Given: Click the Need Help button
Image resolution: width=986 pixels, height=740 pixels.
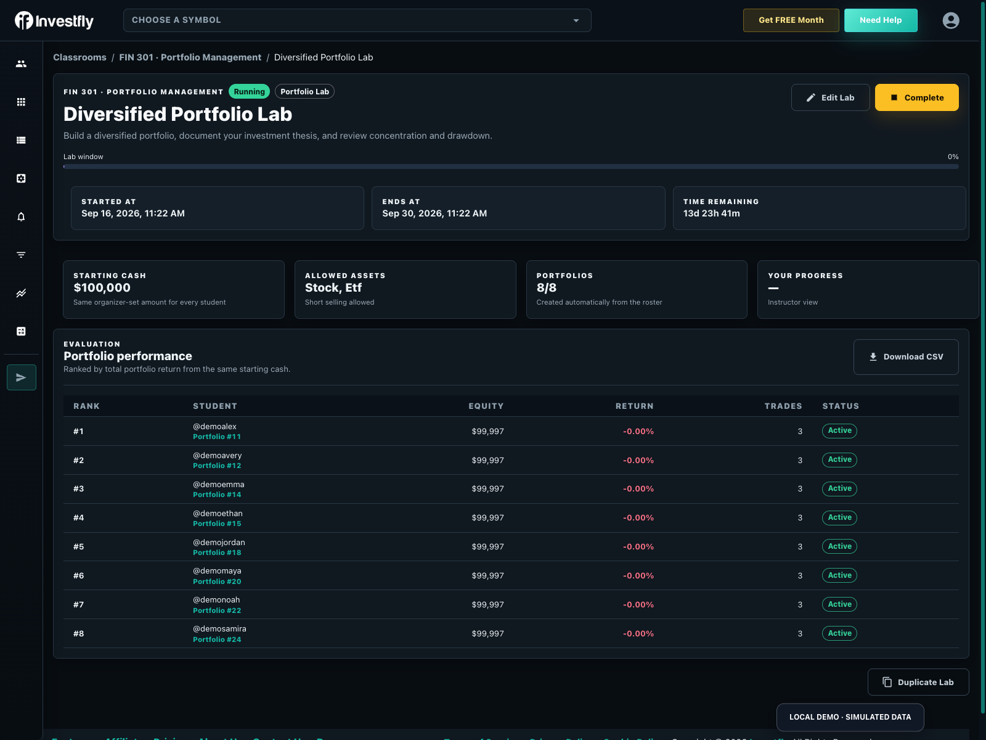Looking at the screenshot, I should [881, 20].
